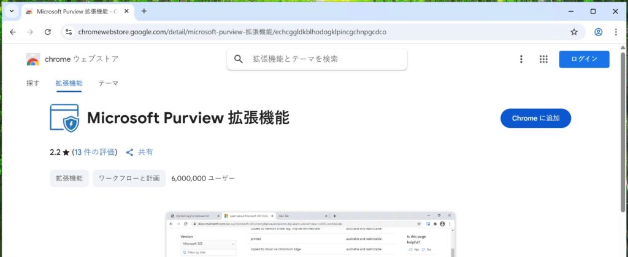
Task: Open the Chrome three-dot browser menu
Action: (x=616, y=32)
